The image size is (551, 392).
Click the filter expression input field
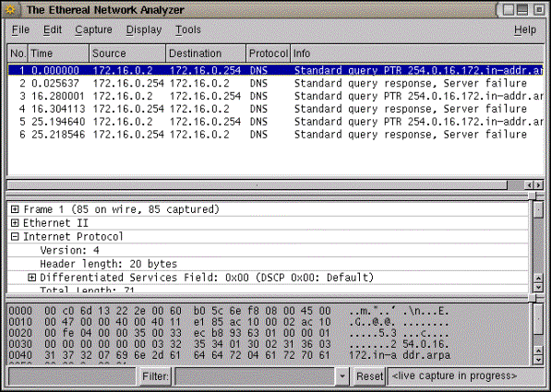coord(255,376)
